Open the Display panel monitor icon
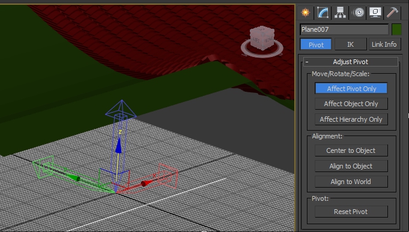This screenshot has height=232, width=409. 375,12
